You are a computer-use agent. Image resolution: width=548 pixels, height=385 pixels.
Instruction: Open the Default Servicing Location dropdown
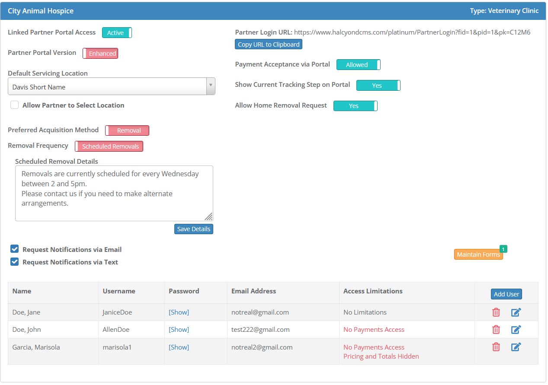click(x=211, y=86)
